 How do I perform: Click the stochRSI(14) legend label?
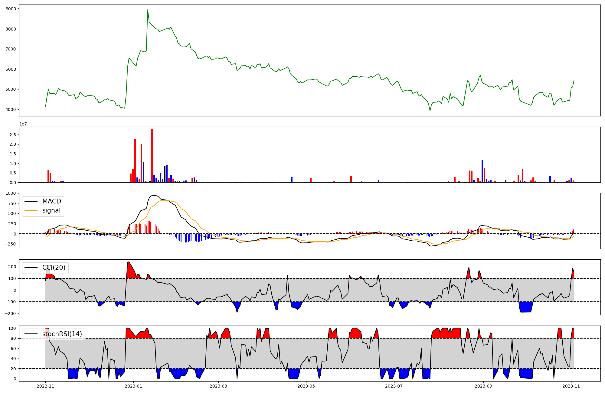tap(62, 334)
